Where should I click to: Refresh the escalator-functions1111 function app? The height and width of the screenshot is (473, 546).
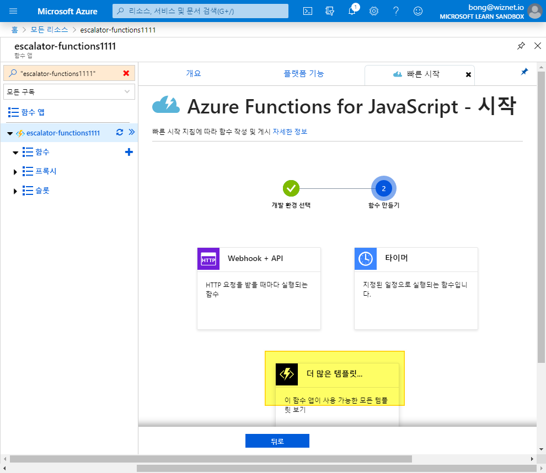[120, 132]
